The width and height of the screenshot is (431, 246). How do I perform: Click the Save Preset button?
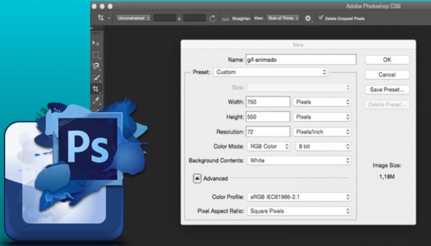(387, 90)
